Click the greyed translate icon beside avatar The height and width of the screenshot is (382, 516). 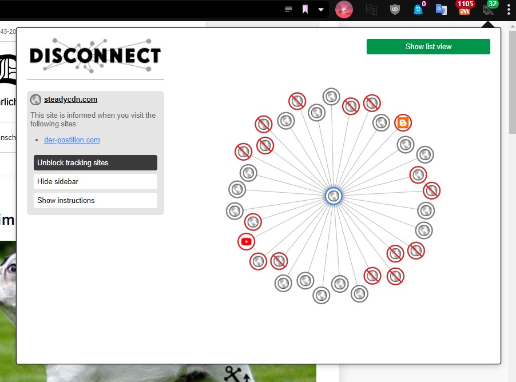(x=371, y=9)
